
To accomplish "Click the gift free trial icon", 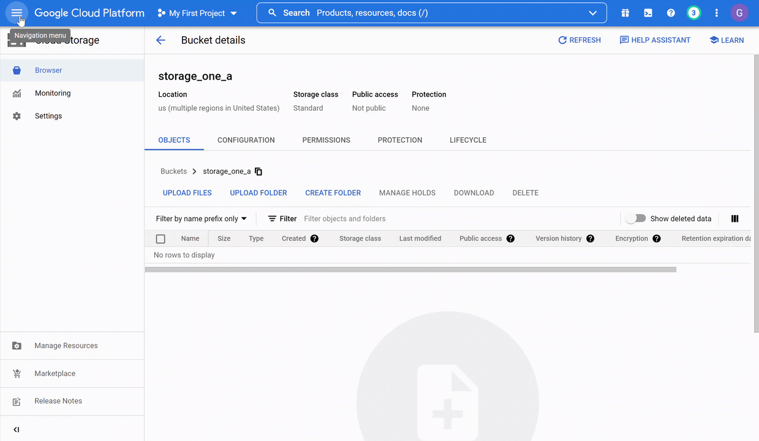I will (625, 13).
